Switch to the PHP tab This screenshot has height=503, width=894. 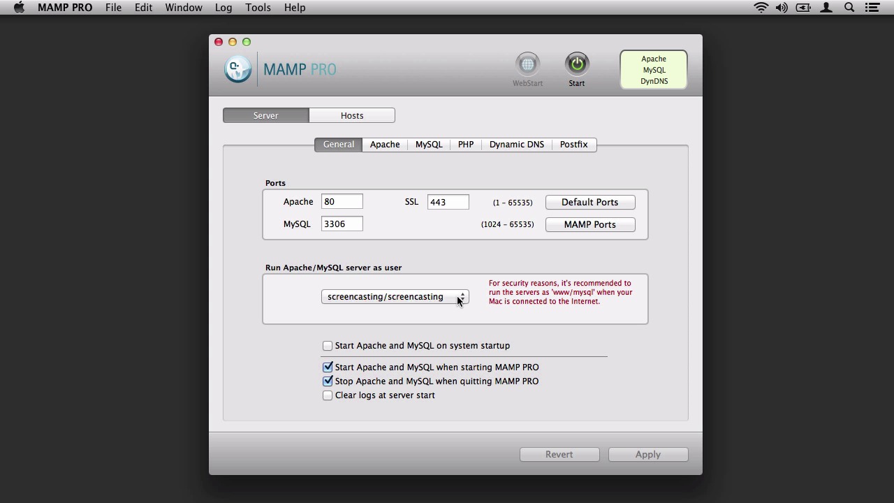(x=466, y=145)
